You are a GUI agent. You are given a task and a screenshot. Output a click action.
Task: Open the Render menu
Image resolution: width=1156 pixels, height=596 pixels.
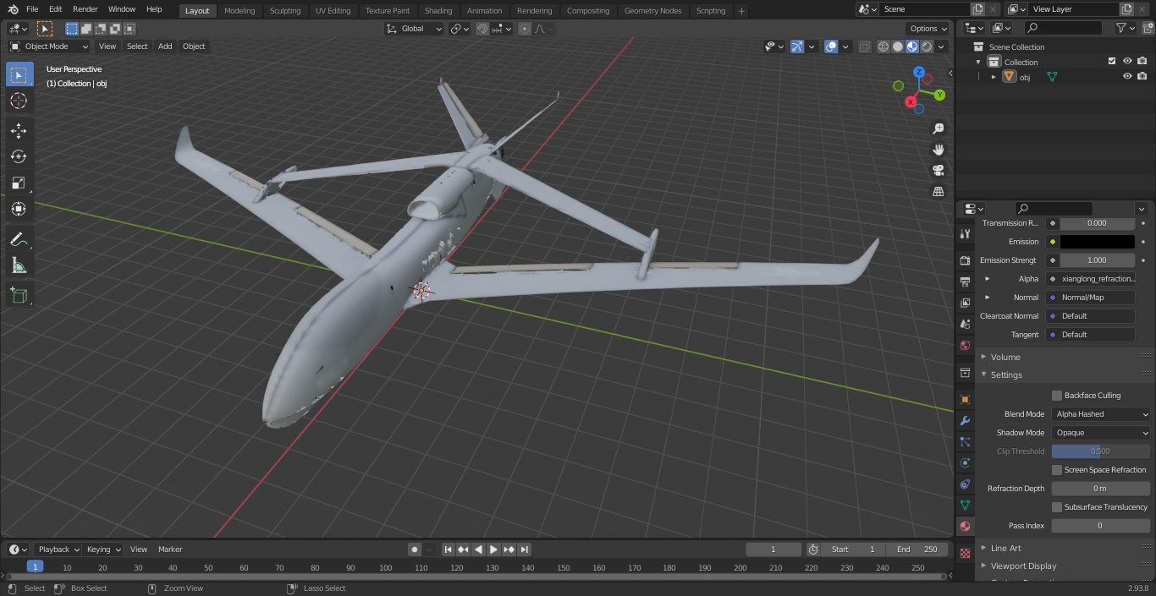[x=85, y=9]
